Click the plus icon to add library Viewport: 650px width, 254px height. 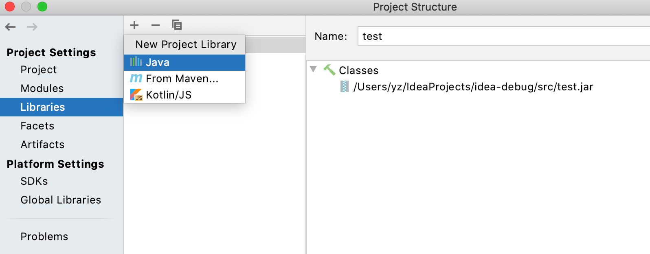coord(134,25)
